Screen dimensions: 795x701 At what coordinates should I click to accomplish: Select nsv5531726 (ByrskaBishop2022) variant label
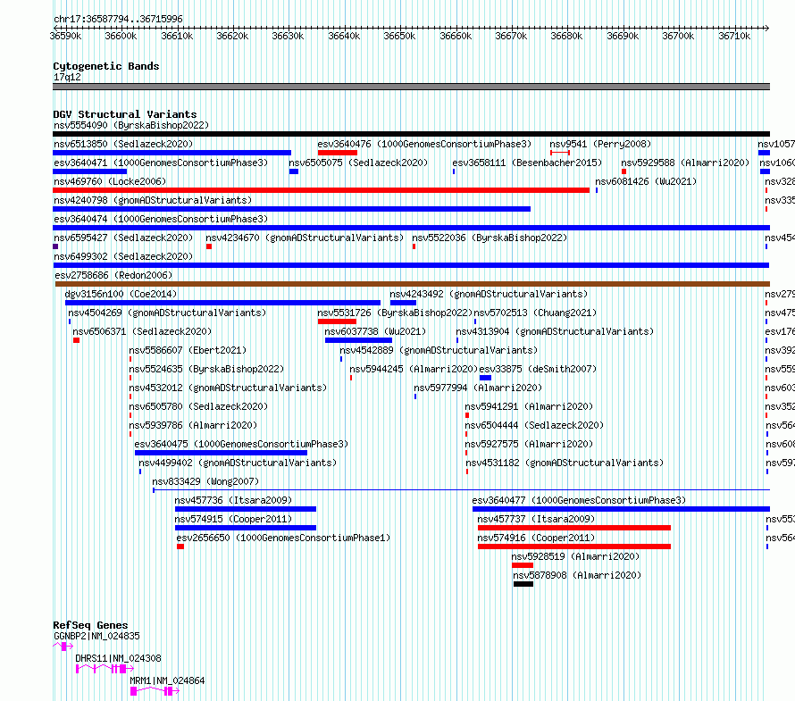395,313
